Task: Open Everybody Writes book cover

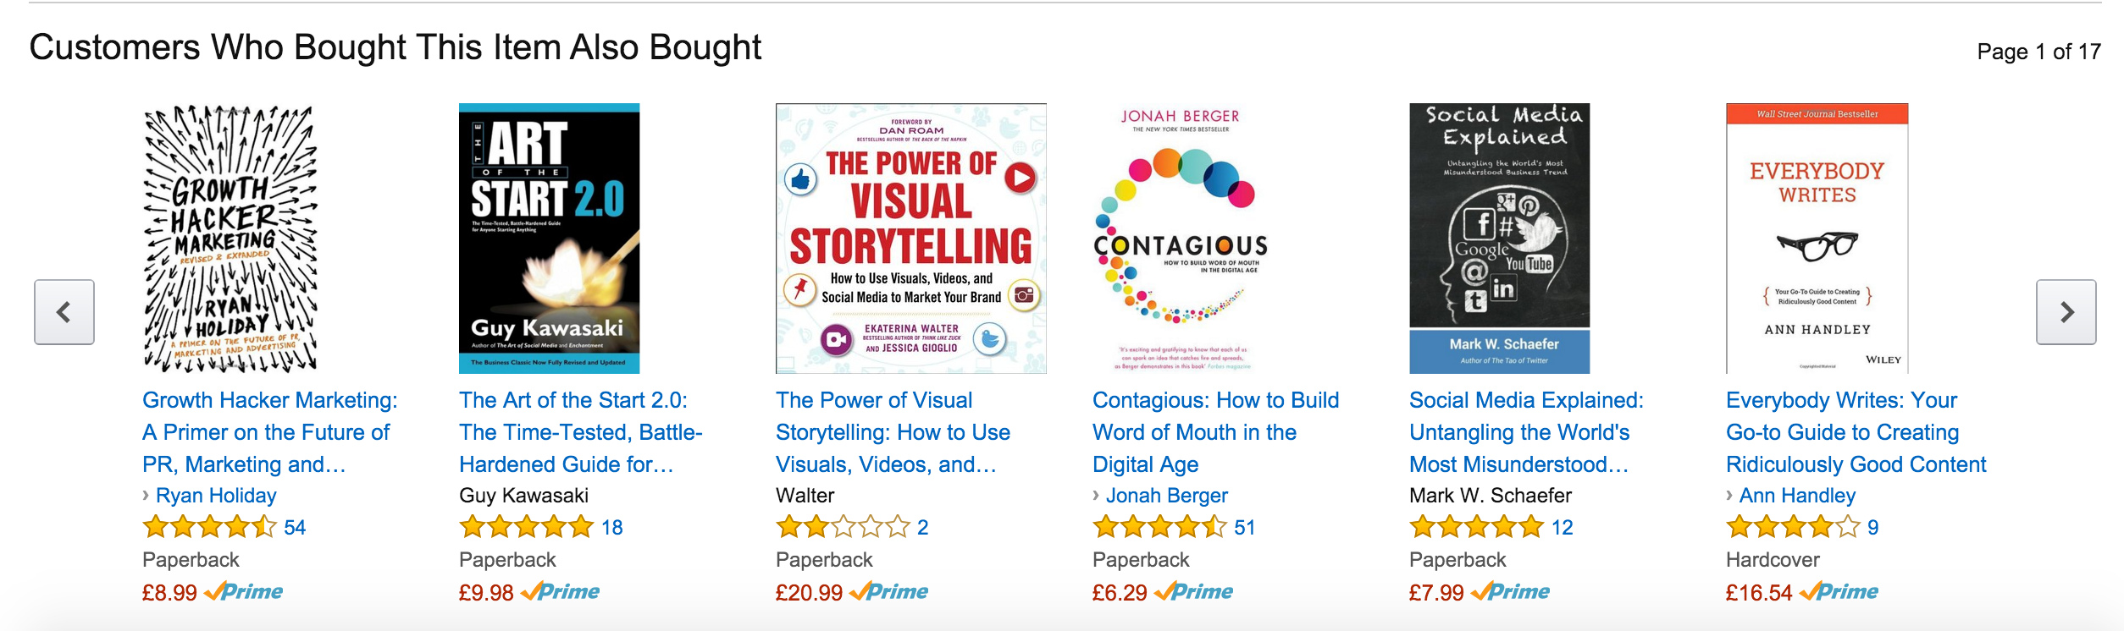Action: 1817,239
